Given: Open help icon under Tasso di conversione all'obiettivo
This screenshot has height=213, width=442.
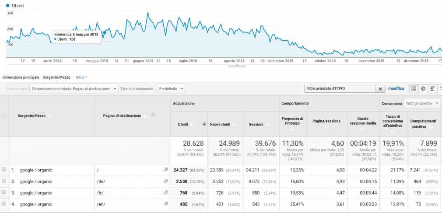Looking at the screenshot, I should (393, 131).
